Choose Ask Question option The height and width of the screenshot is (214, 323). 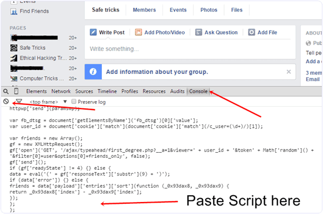[x=221, y=32]
